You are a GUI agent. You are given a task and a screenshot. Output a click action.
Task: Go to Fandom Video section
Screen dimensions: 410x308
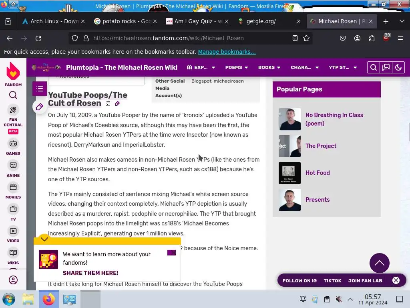click(x=13, y=235)
